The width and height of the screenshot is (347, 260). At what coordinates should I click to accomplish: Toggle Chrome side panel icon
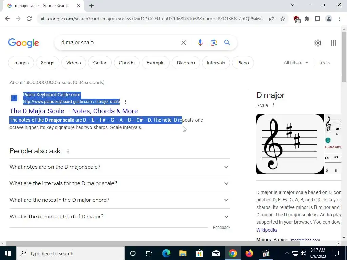[318, 19]
